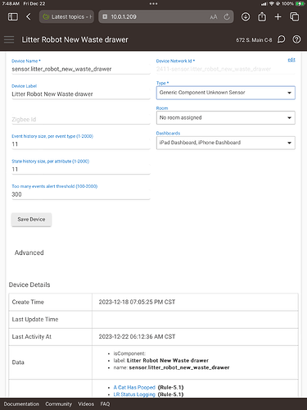Click the Wi-Fi status icon

click(x=272, y=4)
